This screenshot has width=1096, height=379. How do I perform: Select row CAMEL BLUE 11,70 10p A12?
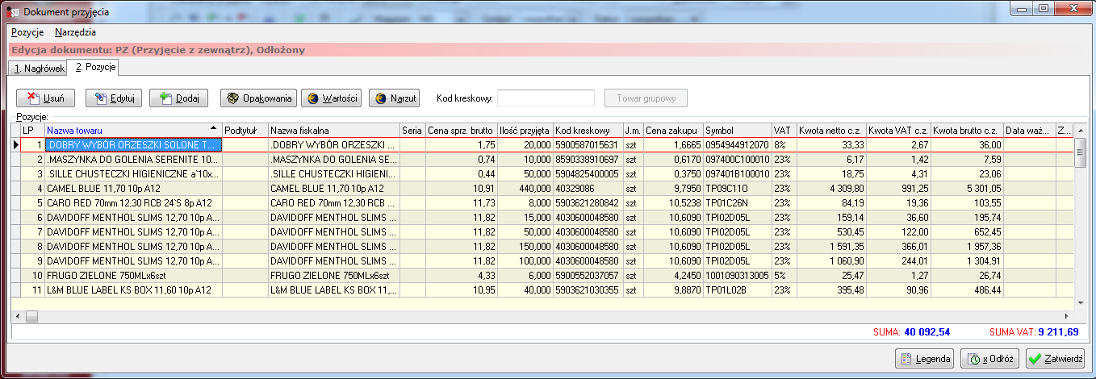click(x=543, y=189)
